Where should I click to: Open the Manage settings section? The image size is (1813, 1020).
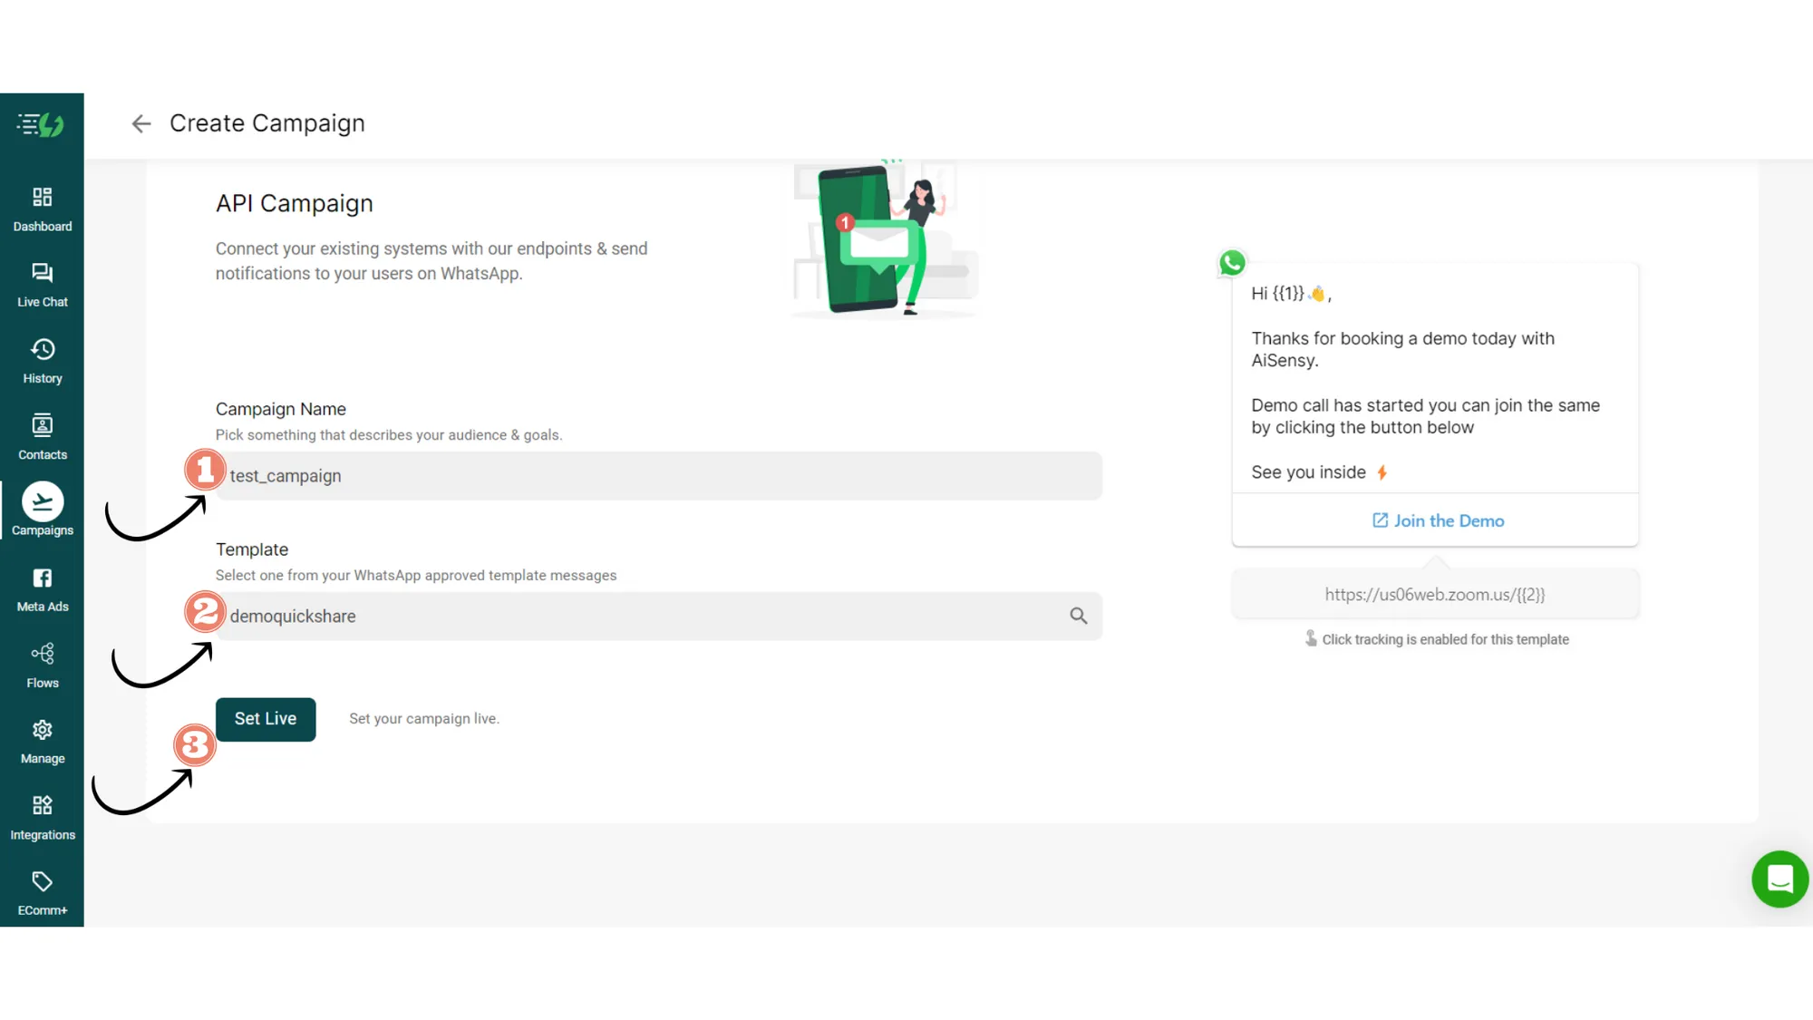click(x=42, y=742)
